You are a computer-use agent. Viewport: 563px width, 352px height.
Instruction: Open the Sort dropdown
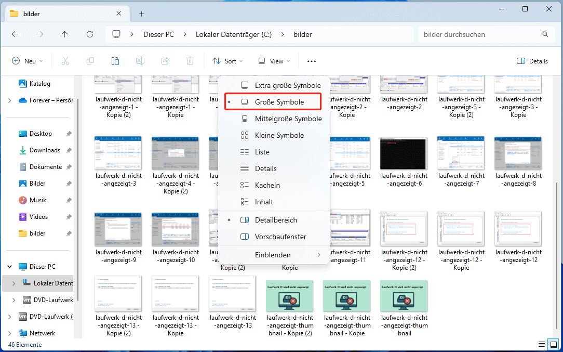[x=227, y=61]
